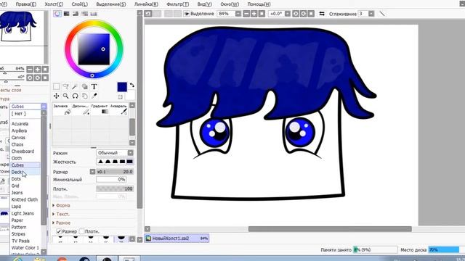The image size is (465, 261).
Task: Select the hardest hardness shape preset
Action: 129,162
